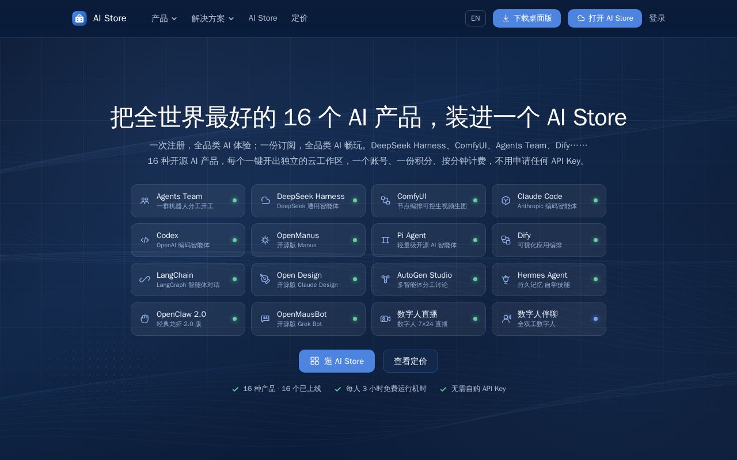Click the 数字人伴聊 speaking person icon

pyautogui.click(x=506, y=319)
